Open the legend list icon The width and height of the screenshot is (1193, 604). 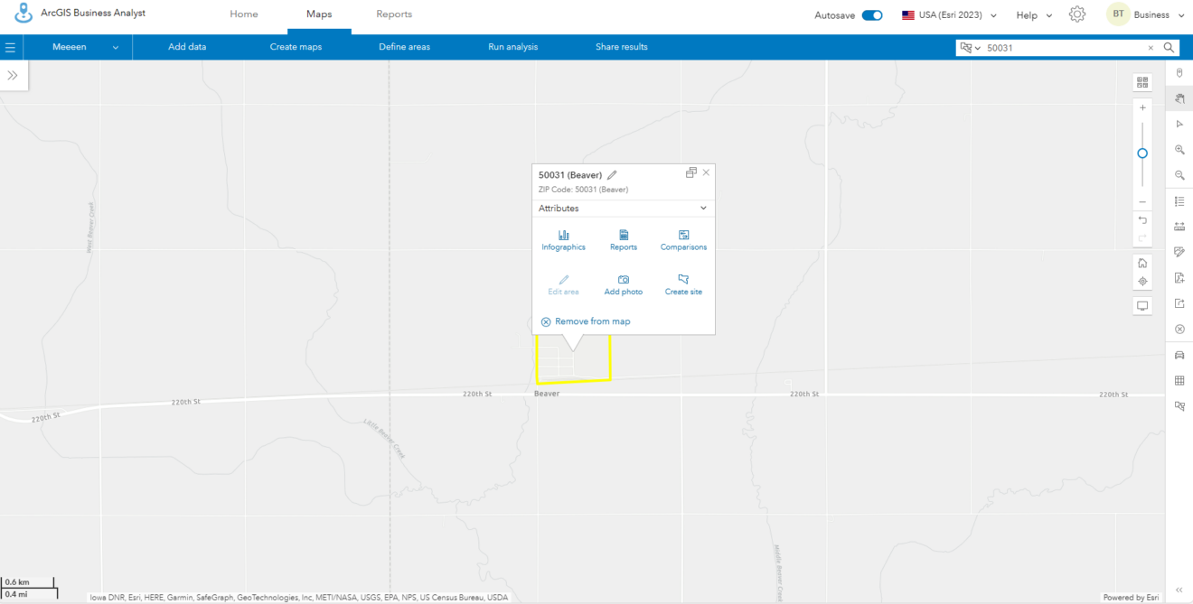[x=1179, y=201]
